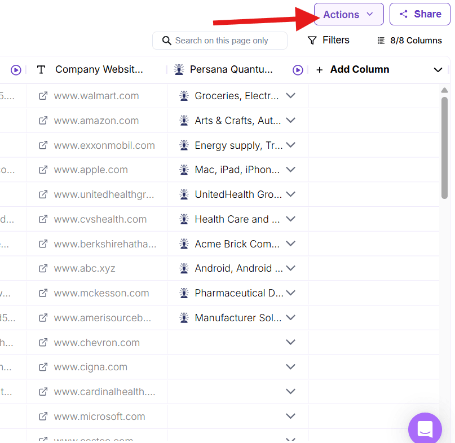The image size is (455, 443).
Task: Open the Filters panel
Action: (x=328, y=40)
